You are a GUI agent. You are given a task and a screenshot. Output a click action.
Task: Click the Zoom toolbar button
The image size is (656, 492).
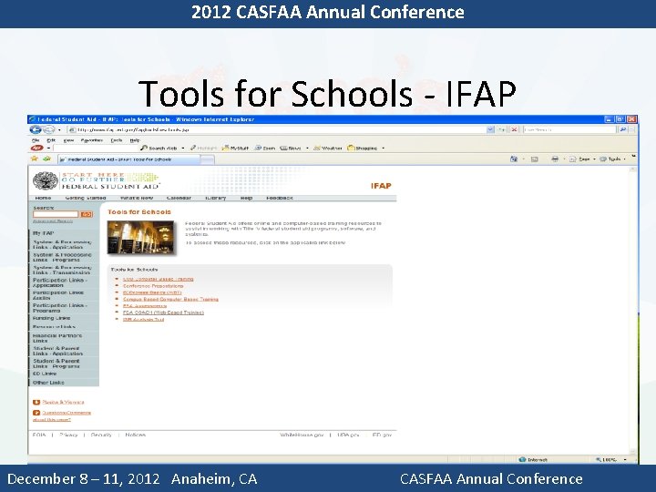pos(265,149)
